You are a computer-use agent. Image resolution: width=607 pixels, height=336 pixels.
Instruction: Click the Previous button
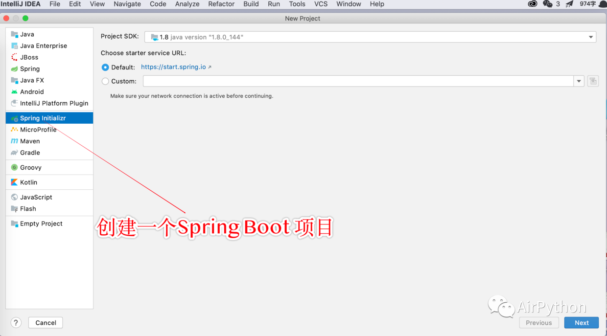point(539,323)
